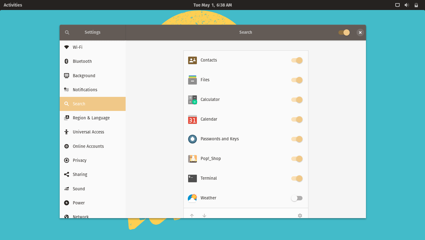Disable Passwords and Keys search toggle
Image resolution: width=425 pixels, height=240 pixels.
[x=297, y=139]
